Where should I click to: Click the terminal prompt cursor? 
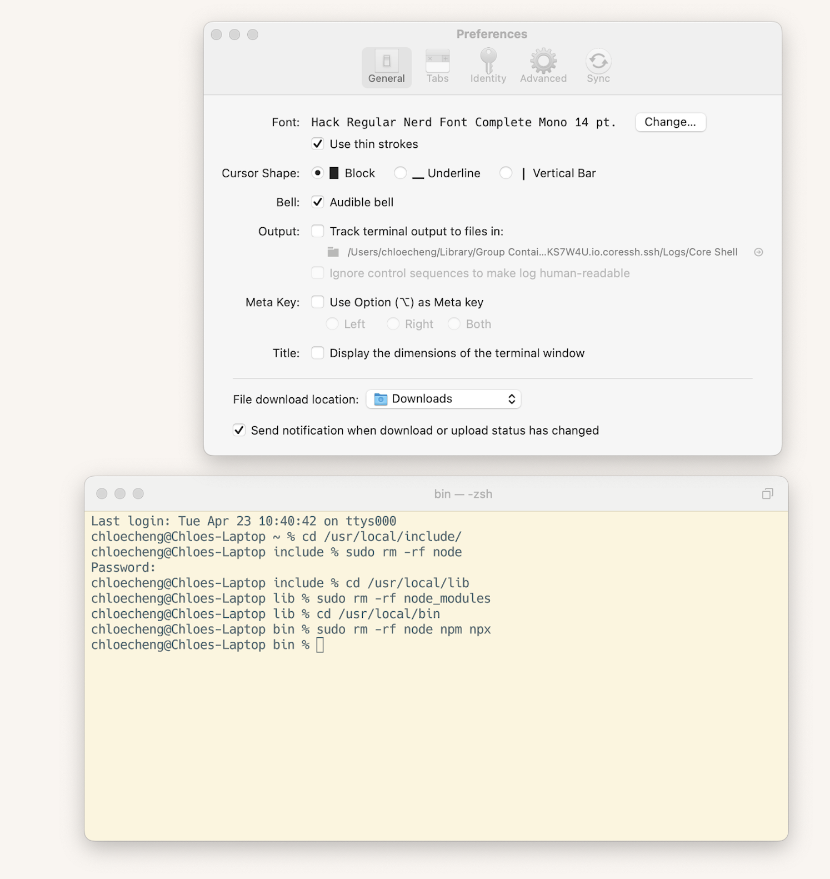pyautogui.click(x=320, y=645)
